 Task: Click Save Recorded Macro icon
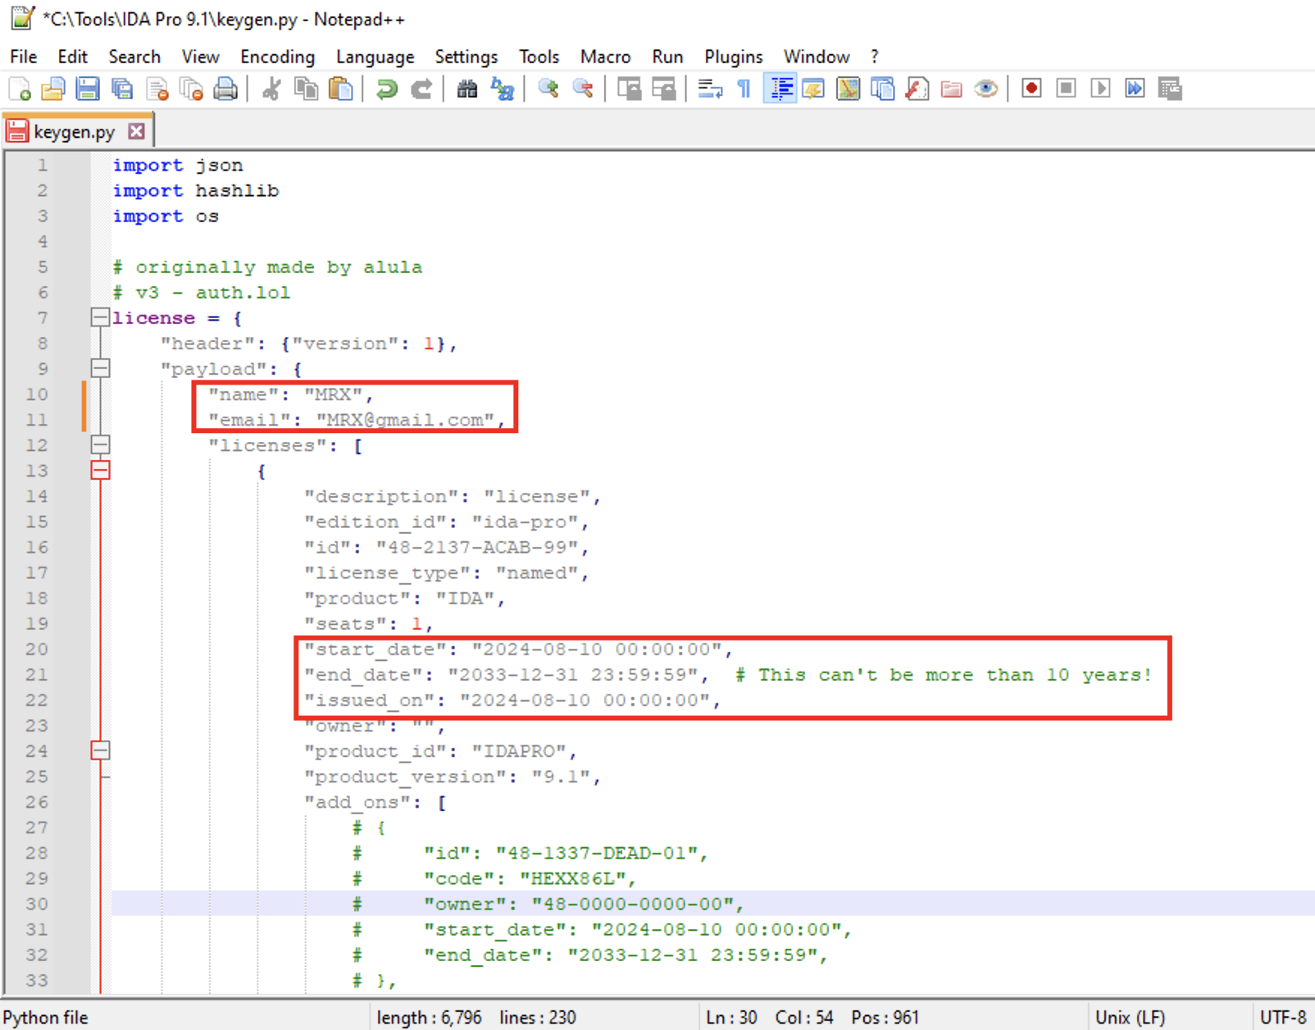1170,89
